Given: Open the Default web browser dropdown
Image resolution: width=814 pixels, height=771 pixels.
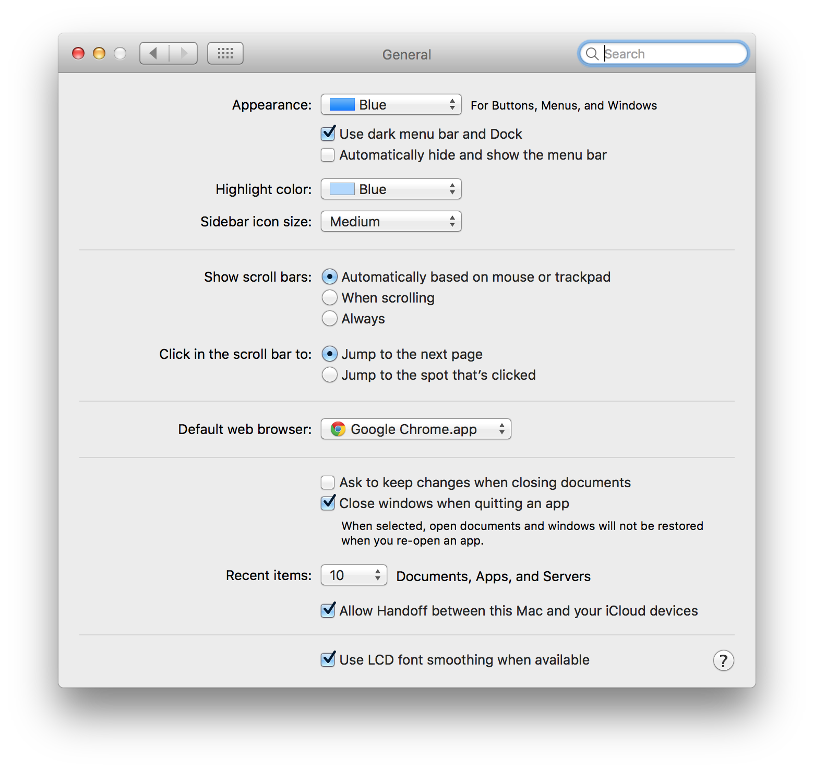Looking at the screenshot, I should coord(416,429).
